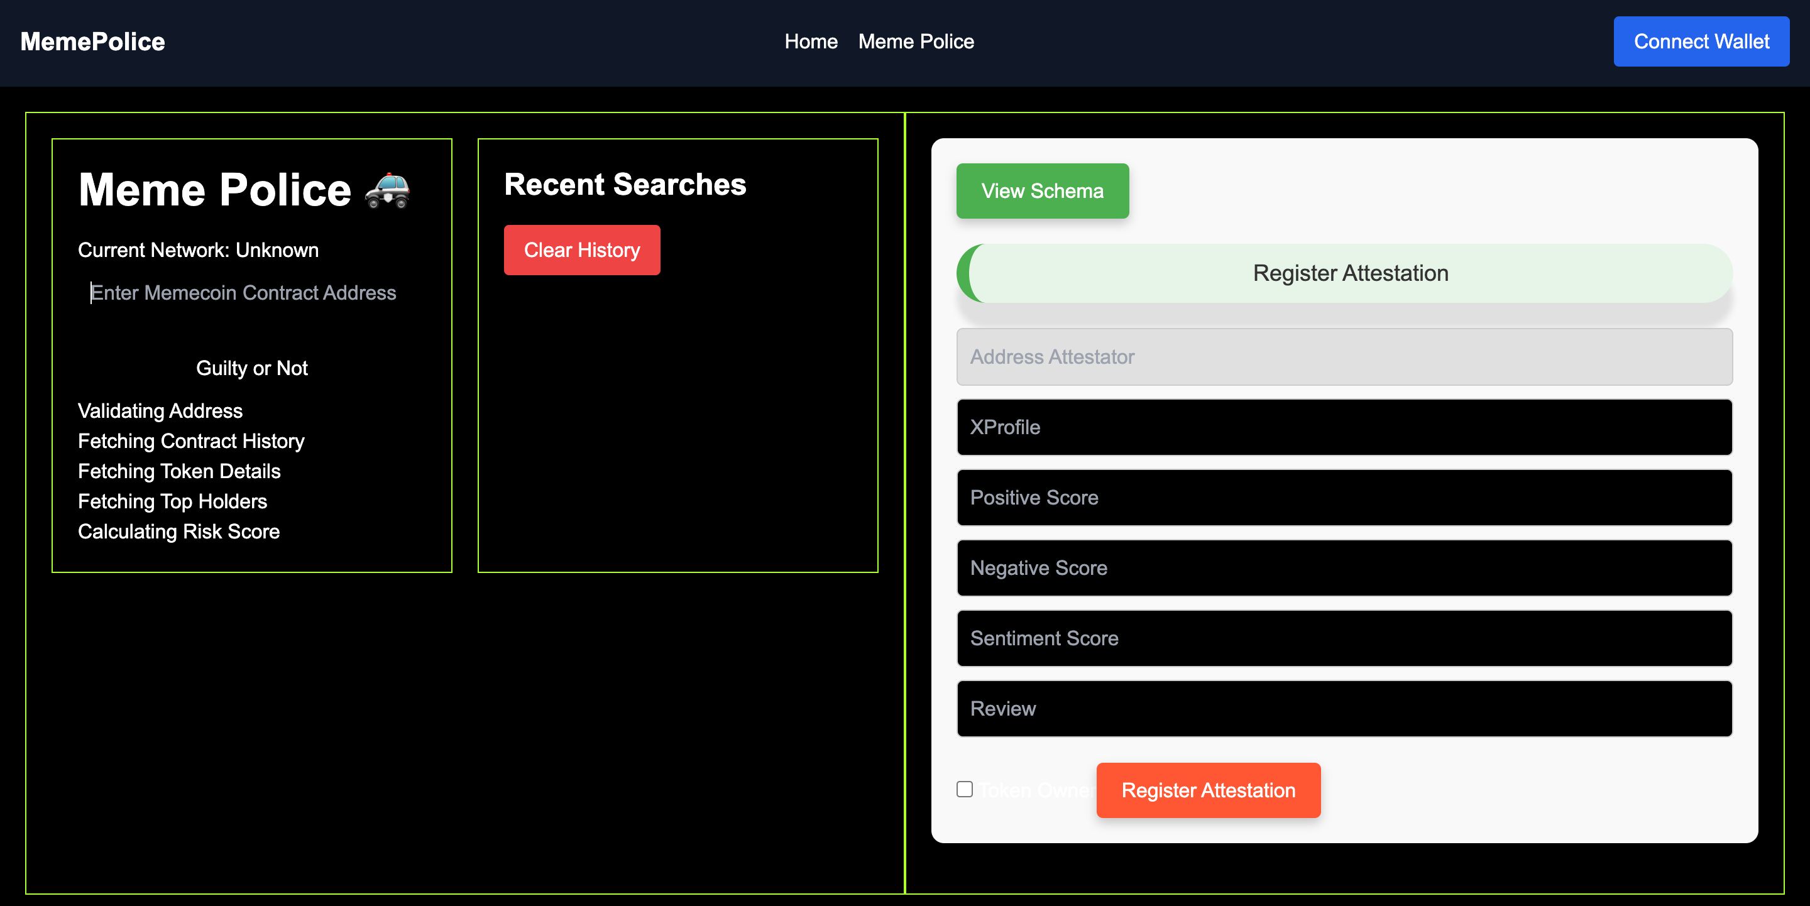Screen dimensions: 1810x906
Task: Click the MemePolice logo text
Action: [x=93, y=41]
